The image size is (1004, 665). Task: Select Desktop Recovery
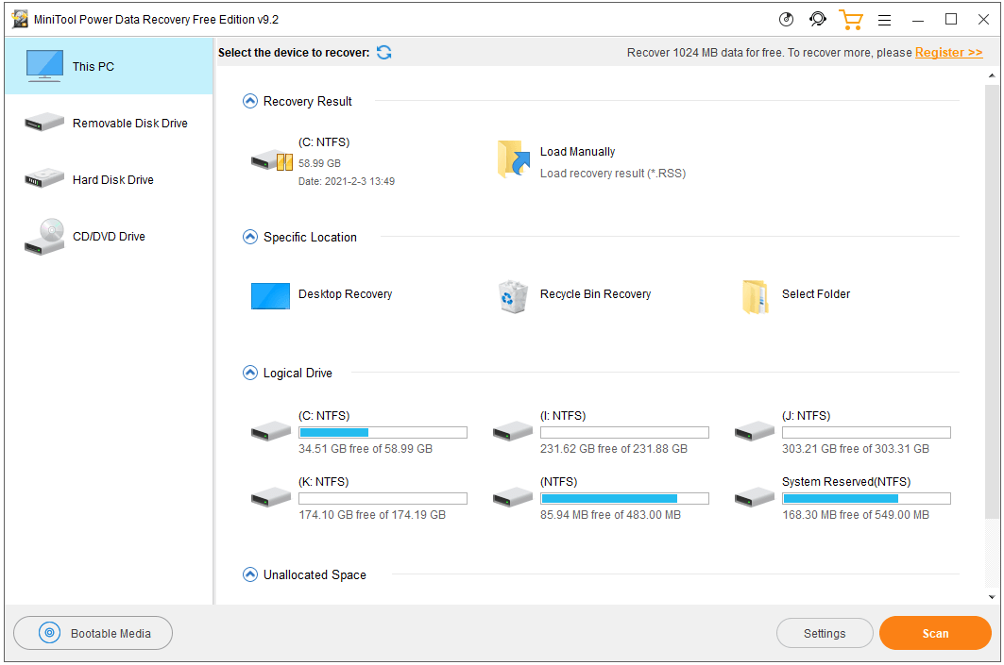(x=321, y=295)
